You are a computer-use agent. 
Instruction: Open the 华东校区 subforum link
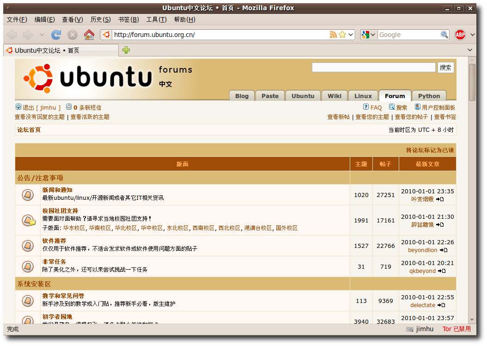coord(74,228)
